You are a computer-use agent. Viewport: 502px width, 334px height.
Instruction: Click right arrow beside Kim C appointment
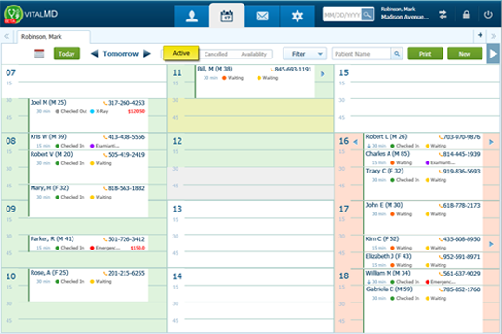(491, 244)
